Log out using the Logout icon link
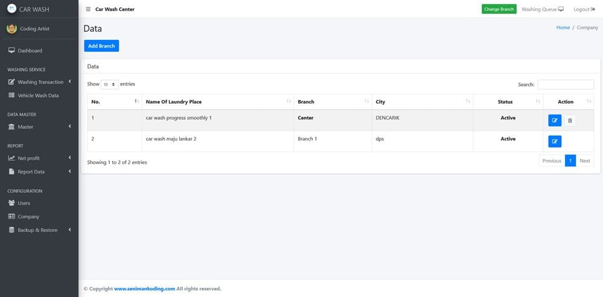This screenshot has width=603, height=297. click(584, 9)
